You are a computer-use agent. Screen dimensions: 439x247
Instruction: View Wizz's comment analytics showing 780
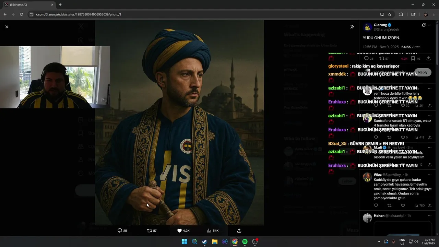point(419,205)
